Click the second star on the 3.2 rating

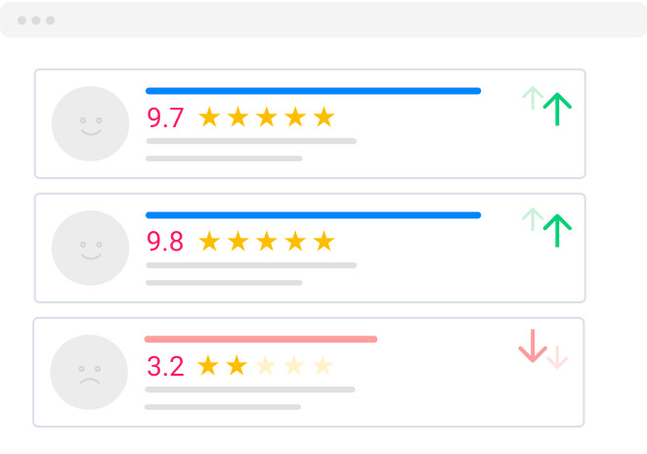tap(237, 366)
